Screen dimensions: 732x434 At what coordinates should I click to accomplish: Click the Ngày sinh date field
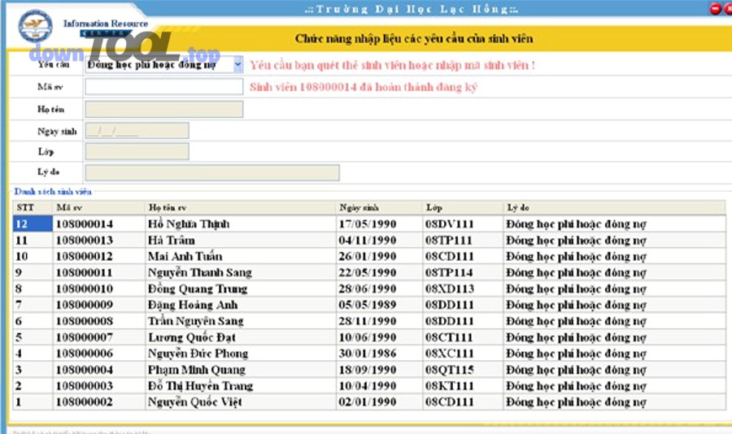coord(137,131)
